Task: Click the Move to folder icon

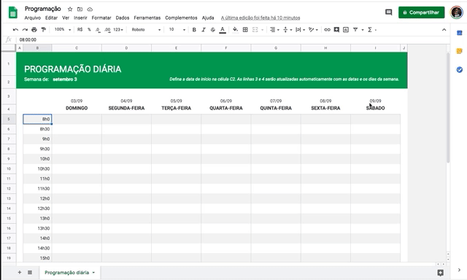Action: [x=80, y=9]
